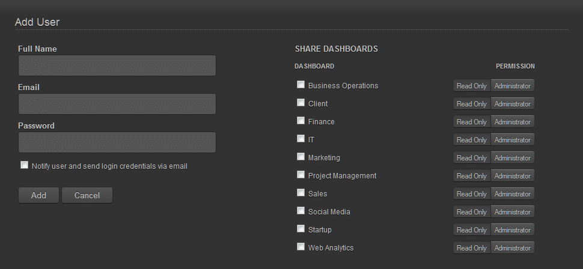This screenshot has width=583, height=269.
Task: Tick the Web Analytics dashboard checkbox
Action: (x=301, y=247)
